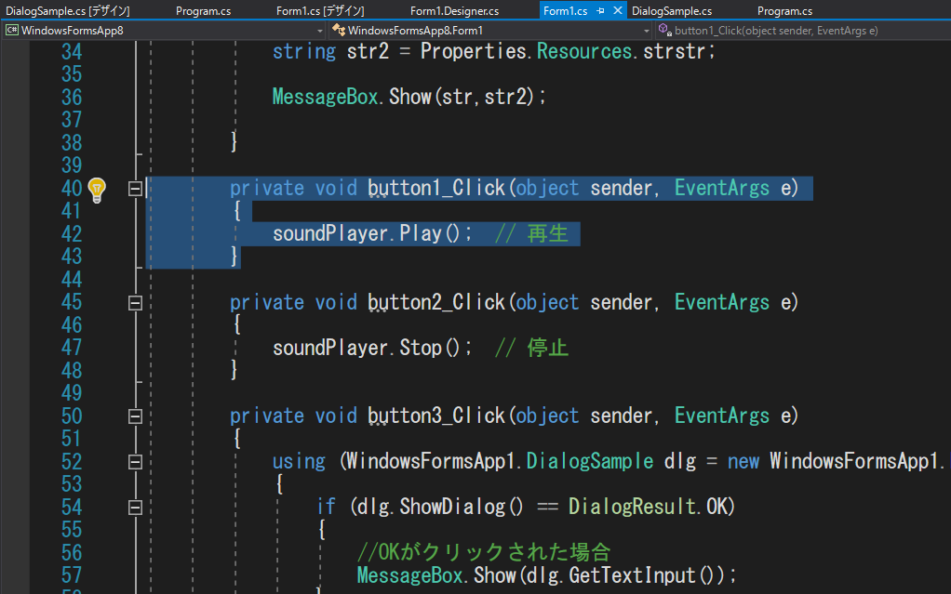Image resolution: width=951 pixels, height=594 pixels.
Task: Click line number 38
Action: click(72, 143)
